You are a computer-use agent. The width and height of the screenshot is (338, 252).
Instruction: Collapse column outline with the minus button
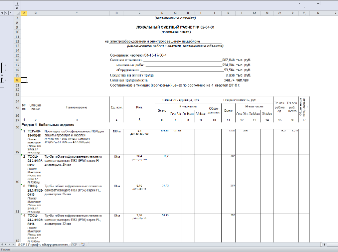point(318,3)
